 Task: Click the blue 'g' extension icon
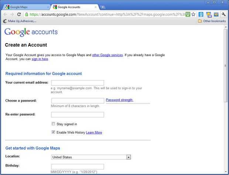pyautogui.click(x=201, y=14)
